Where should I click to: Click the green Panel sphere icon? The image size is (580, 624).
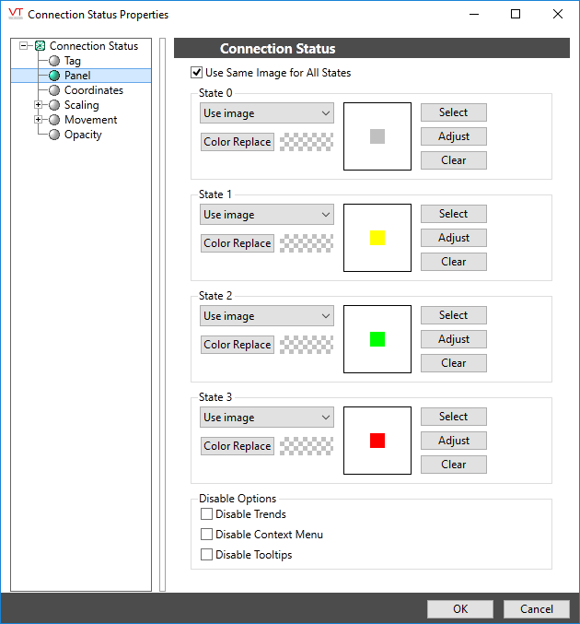(54, 76)
